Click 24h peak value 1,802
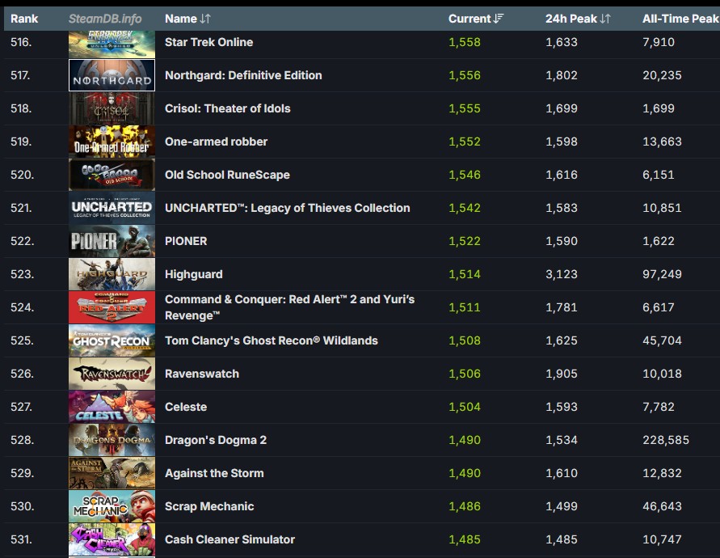 coord(562,75)
